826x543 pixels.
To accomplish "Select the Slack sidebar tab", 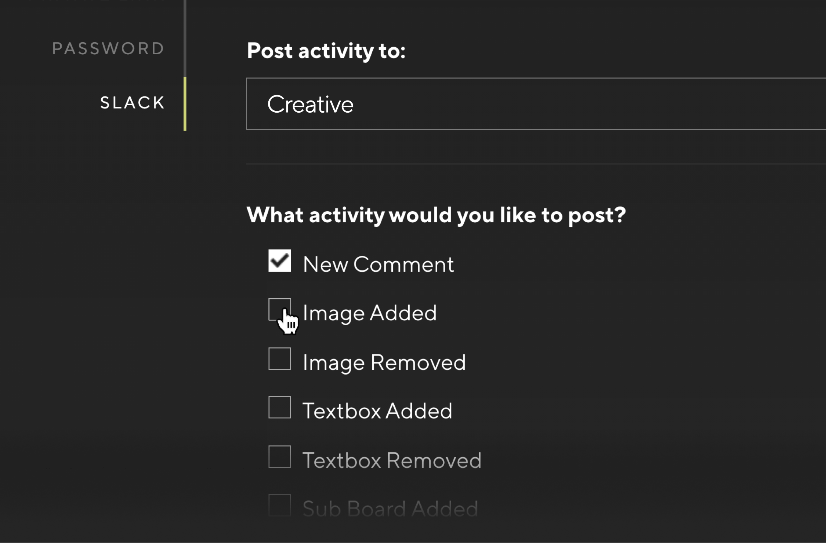I will pos(133,102).
